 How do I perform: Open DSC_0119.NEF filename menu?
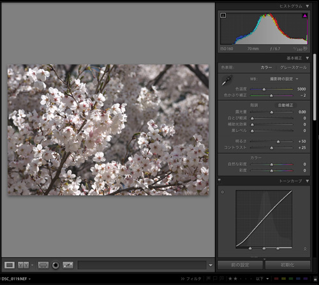click(x=16, y=279)
